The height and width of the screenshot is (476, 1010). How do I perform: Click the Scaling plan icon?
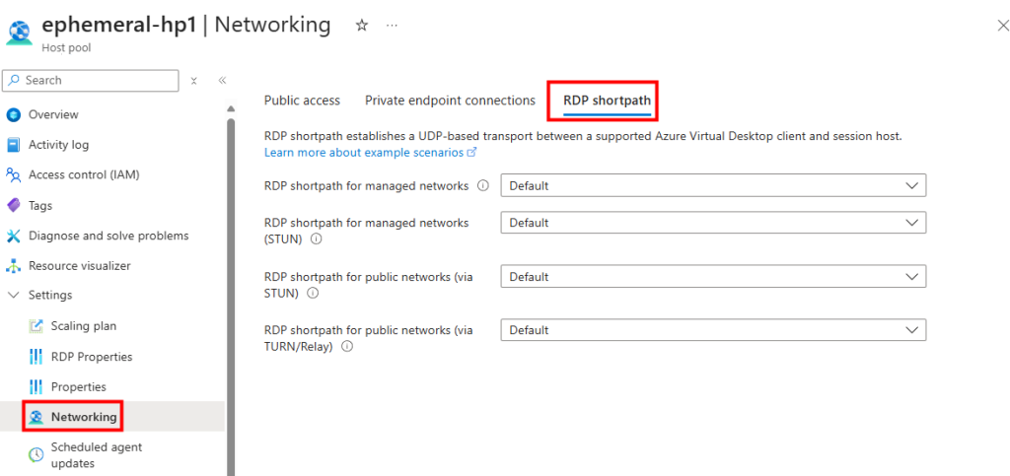(x=36, y=326)
